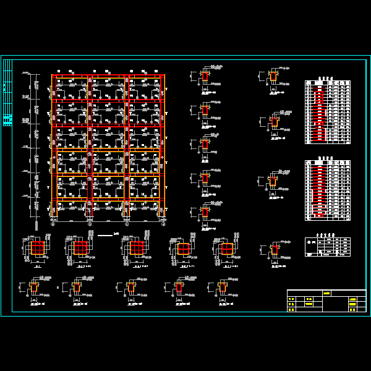This screenshot has height=371, width=371.
Task: Select the top-left bay of the frame
Action: pos(72,87)
